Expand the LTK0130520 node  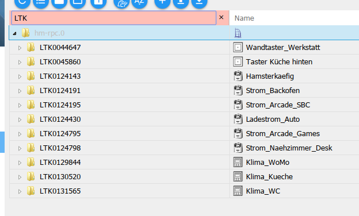[x=20, y=177]
